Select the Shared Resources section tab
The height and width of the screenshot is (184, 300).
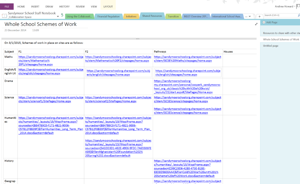(x=152, y=16)
